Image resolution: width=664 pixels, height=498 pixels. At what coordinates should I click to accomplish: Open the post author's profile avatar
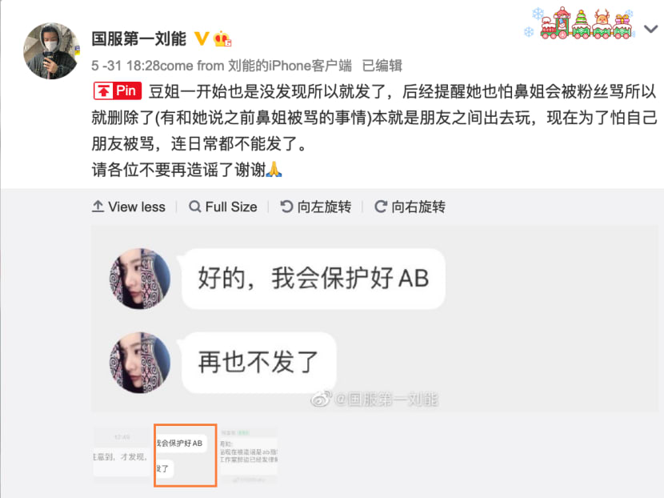(x=52, y=51)
